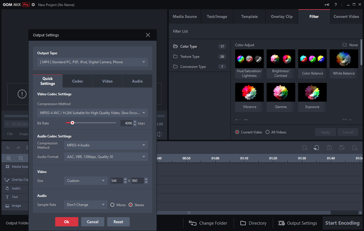Click the New Project icon above timeline
Image resolution: width=364 pixels, height=231 pixels.
[x=305, y=148]
